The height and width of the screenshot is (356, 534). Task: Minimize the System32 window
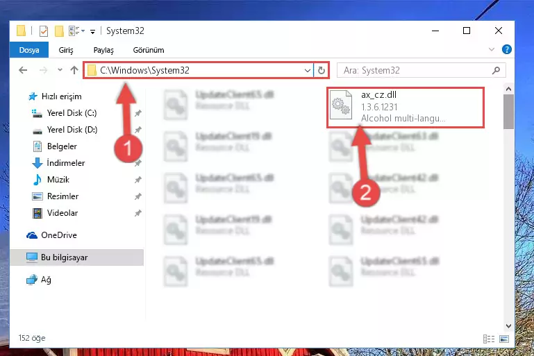coord(435,31)
